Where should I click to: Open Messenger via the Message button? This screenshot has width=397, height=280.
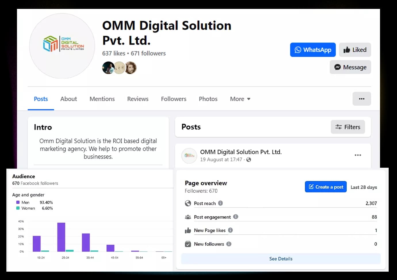coord(350,67)
